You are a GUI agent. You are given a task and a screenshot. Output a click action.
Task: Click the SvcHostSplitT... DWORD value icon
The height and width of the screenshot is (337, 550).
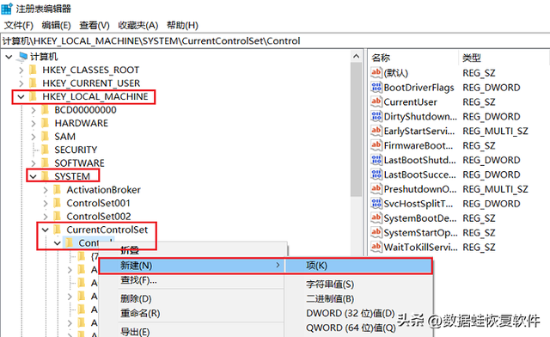coord(376,203)
